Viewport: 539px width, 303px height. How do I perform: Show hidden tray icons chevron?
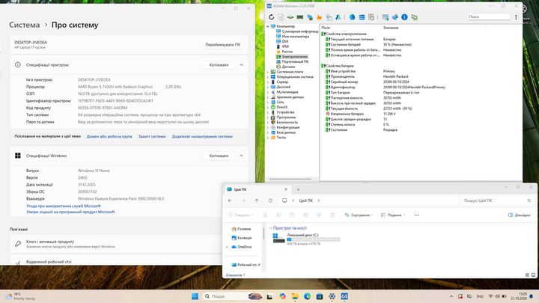tap(451, 296)
